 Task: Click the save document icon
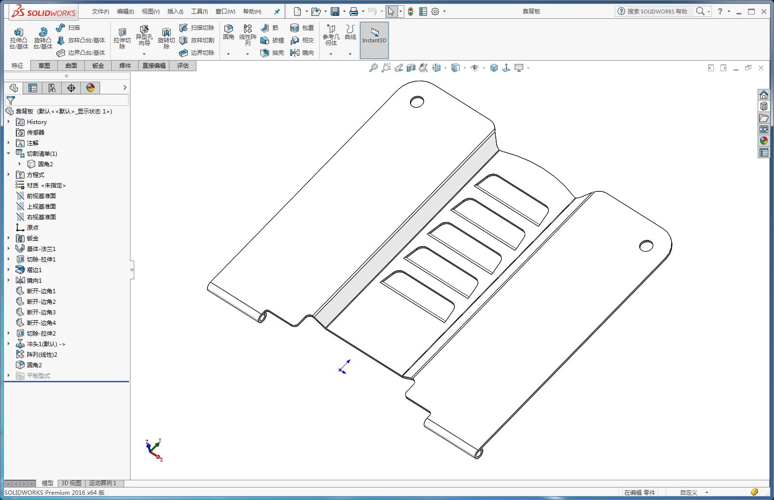point(335,12)
